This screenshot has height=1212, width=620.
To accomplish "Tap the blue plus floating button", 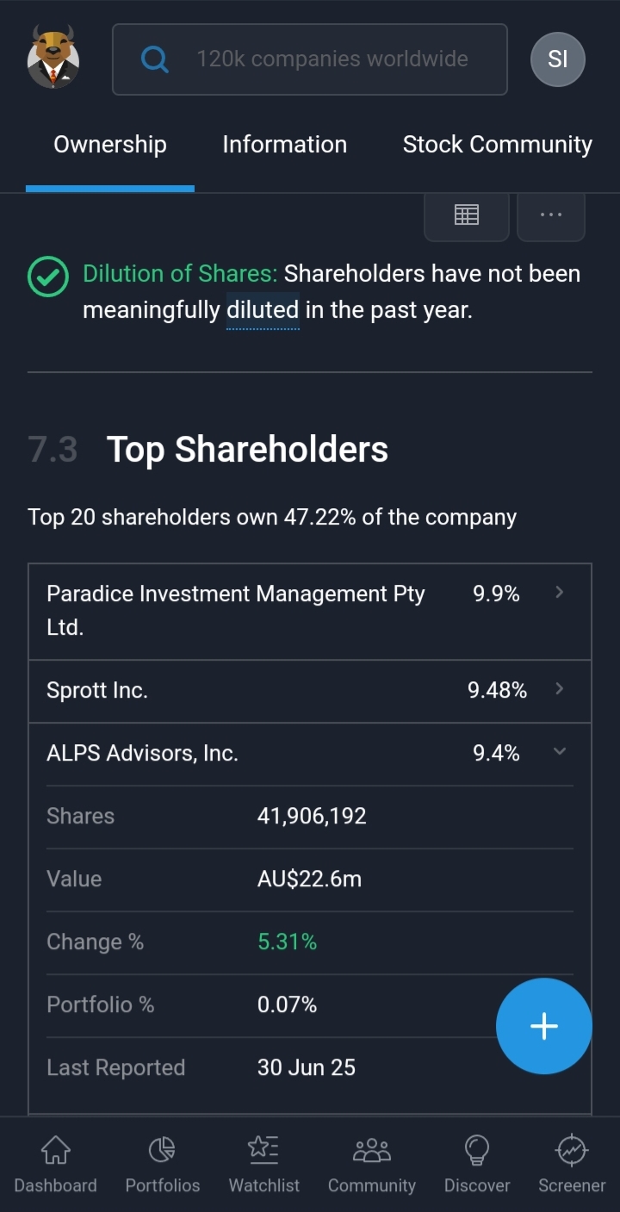I will 544,1026.
